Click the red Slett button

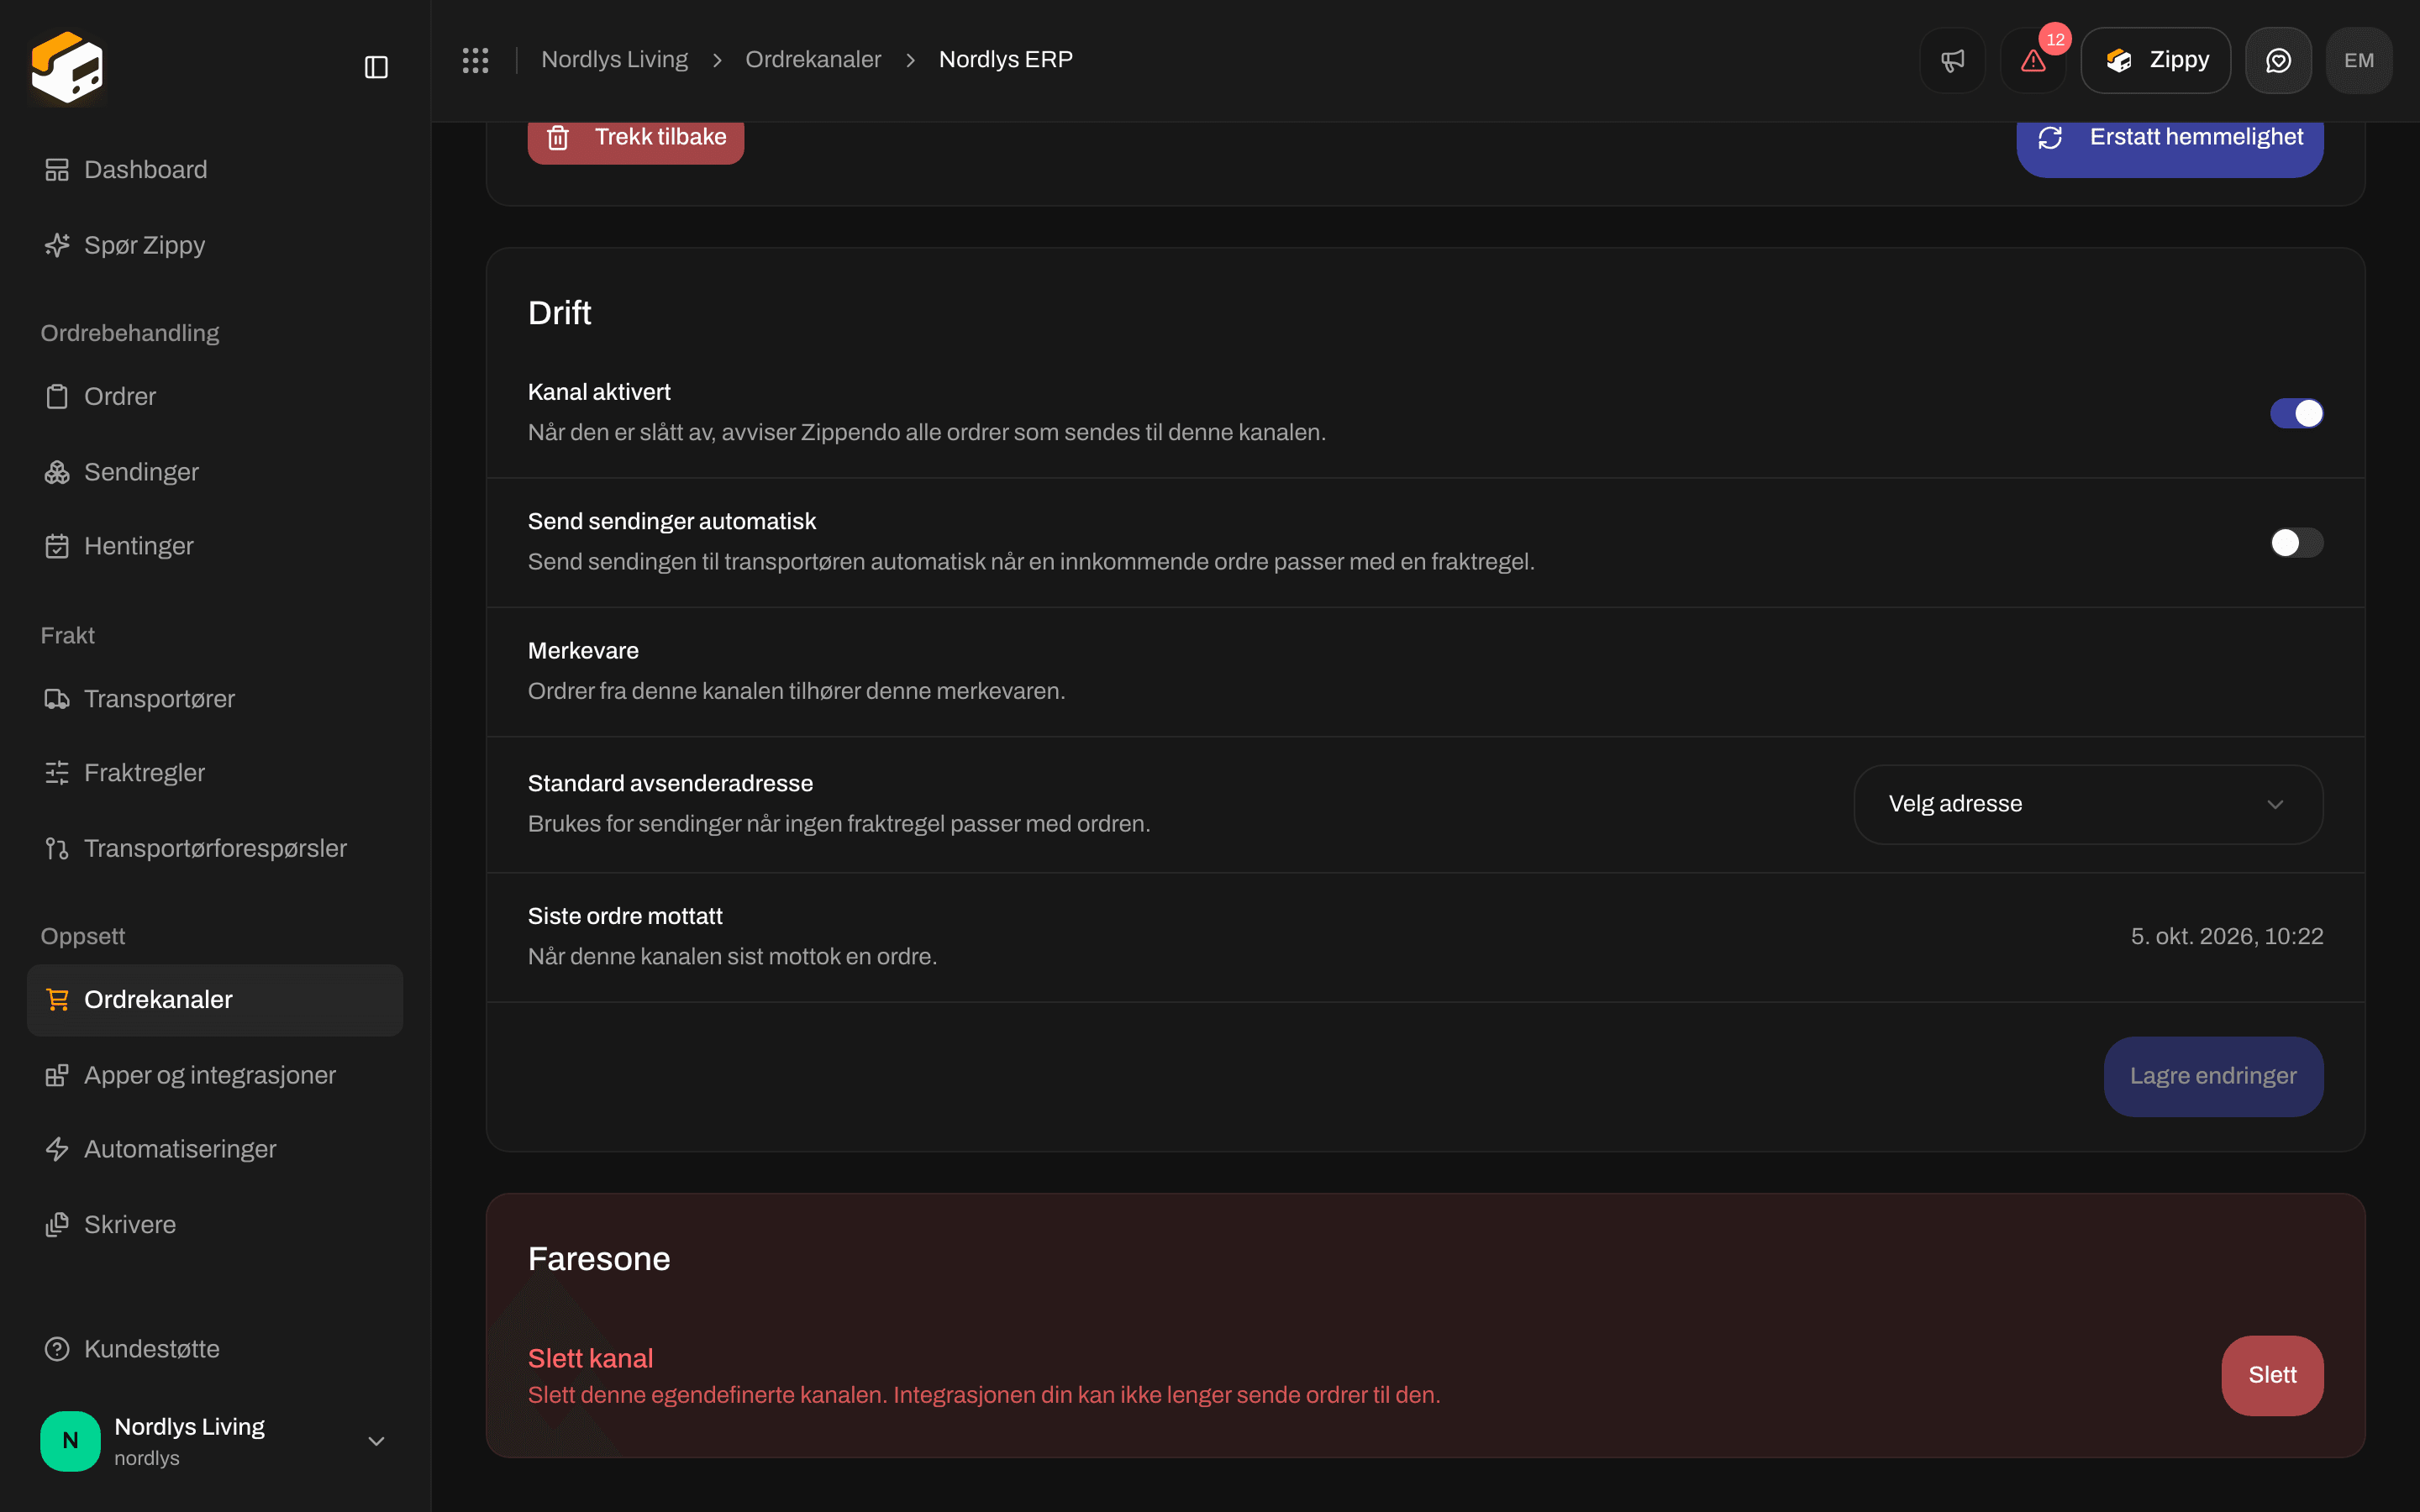[2272, 1375]
